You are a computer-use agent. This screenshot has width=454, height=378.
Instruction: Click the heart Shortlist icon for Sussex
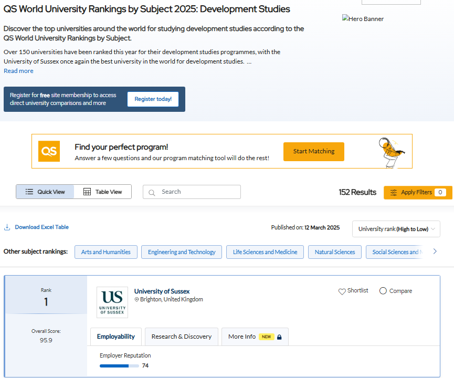(342, 291)
